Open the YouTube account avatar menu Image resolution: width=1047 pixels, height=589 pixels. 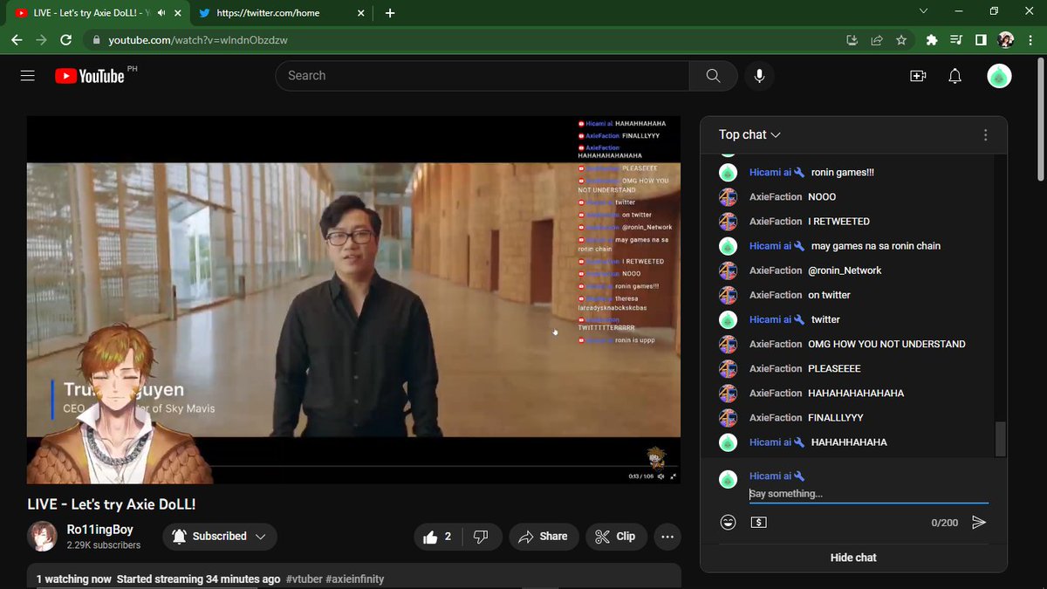(999, 76)
